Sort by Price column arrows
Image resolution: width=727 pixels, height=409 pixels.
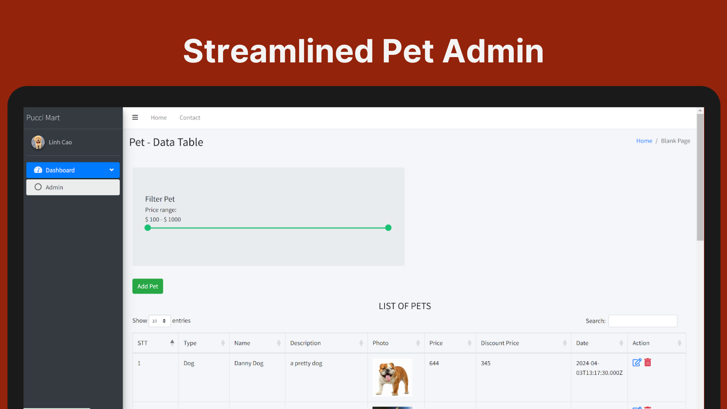tap(469, 343)
